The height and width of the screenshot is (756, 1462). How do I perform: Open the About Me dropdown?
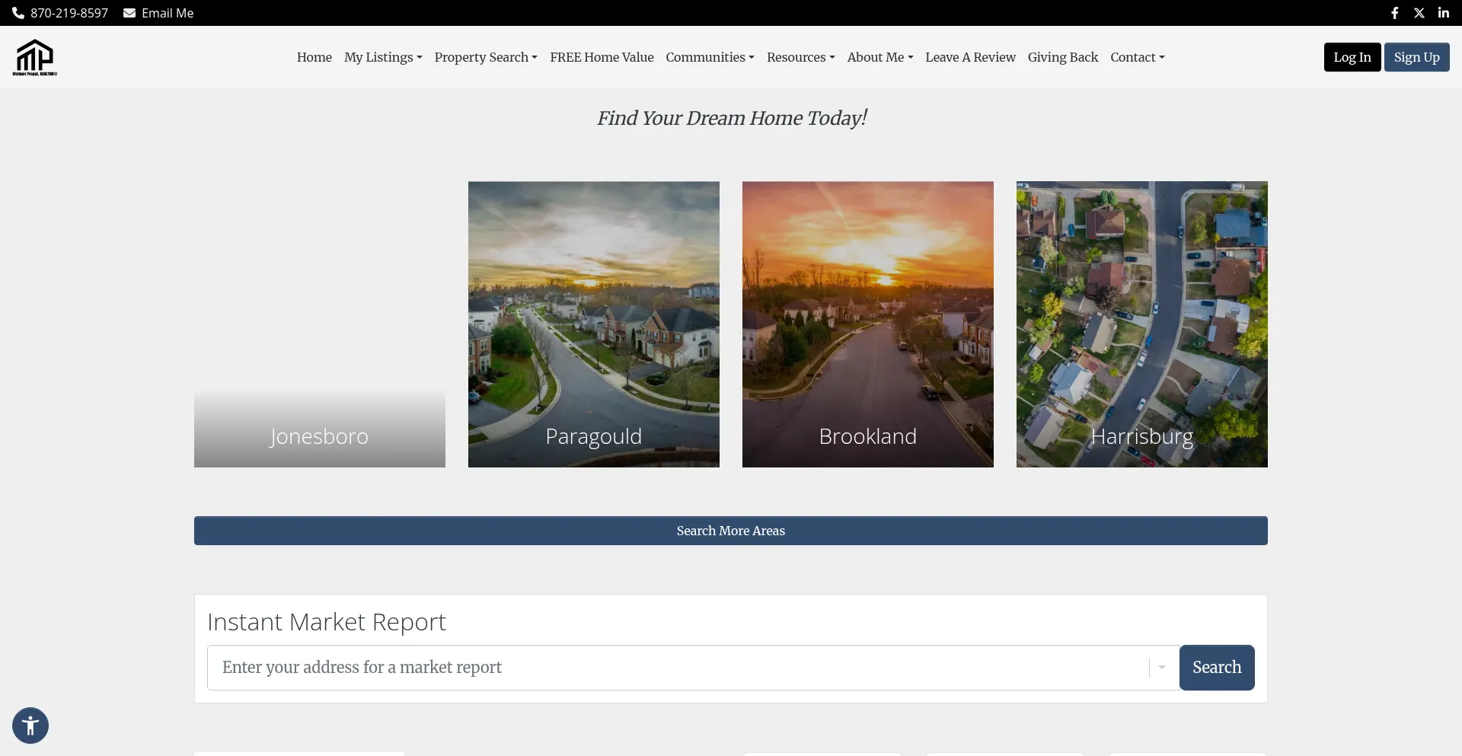(x=879, y=57)
